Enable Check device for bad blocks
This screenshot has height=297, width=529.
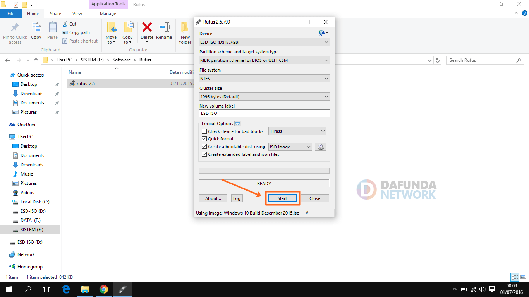pos(204,131)
